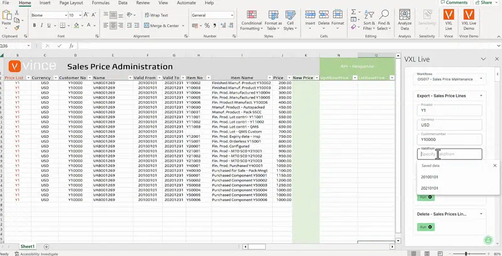Select saved value 20210101

[430, 188]
